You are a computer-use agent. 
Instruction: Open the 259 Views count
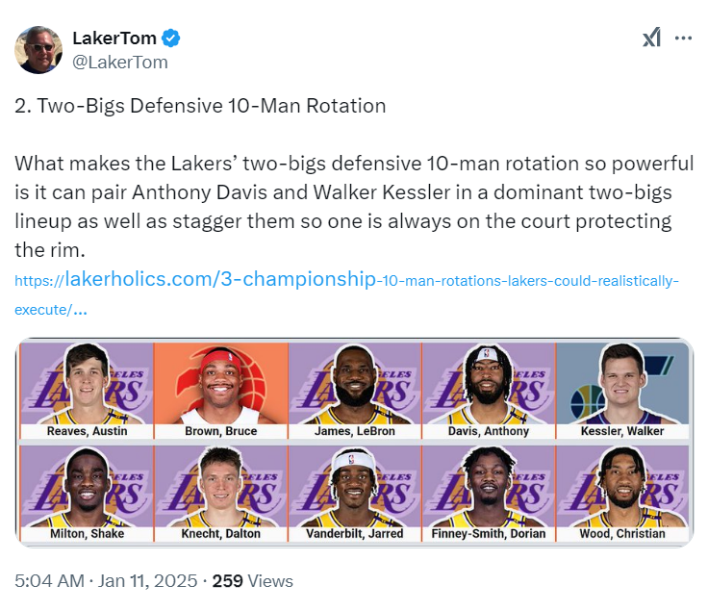click(252, 581)
